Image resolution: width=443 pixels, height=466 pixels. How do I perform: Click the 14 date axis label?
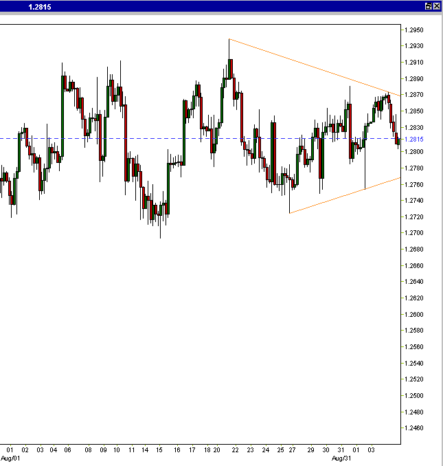tap(145, 450)
